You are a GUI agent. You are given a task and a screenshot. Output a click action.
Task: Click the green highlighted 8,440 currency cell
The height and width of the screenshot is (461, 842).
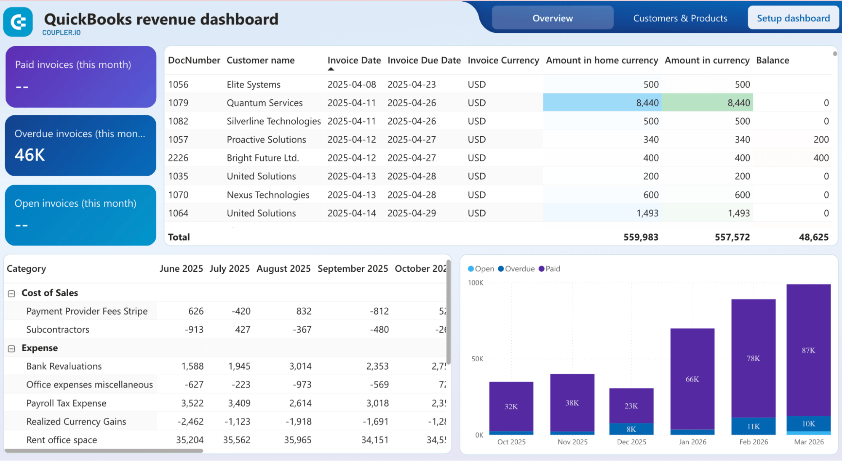coord(707,103)
